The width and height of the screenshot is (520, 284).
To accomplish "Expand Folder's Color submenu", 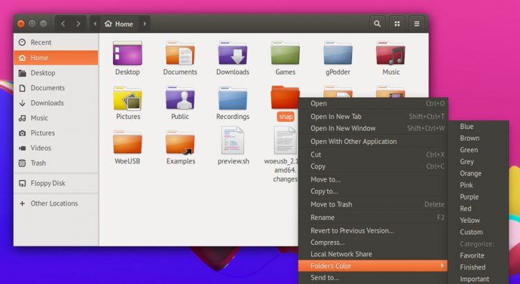I will pos(373,266).
